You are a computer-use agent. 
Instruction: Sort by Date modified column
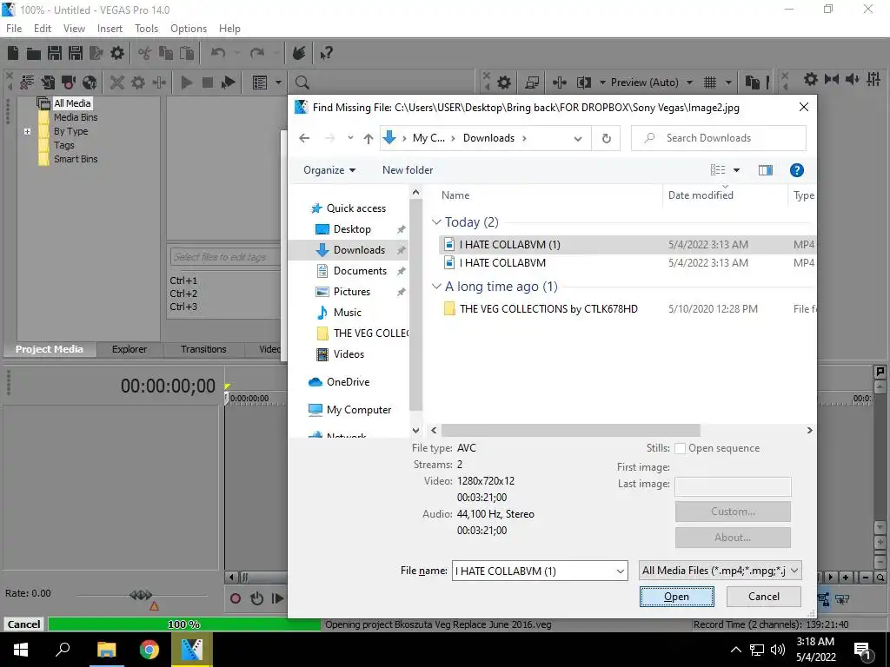[701, 195]
